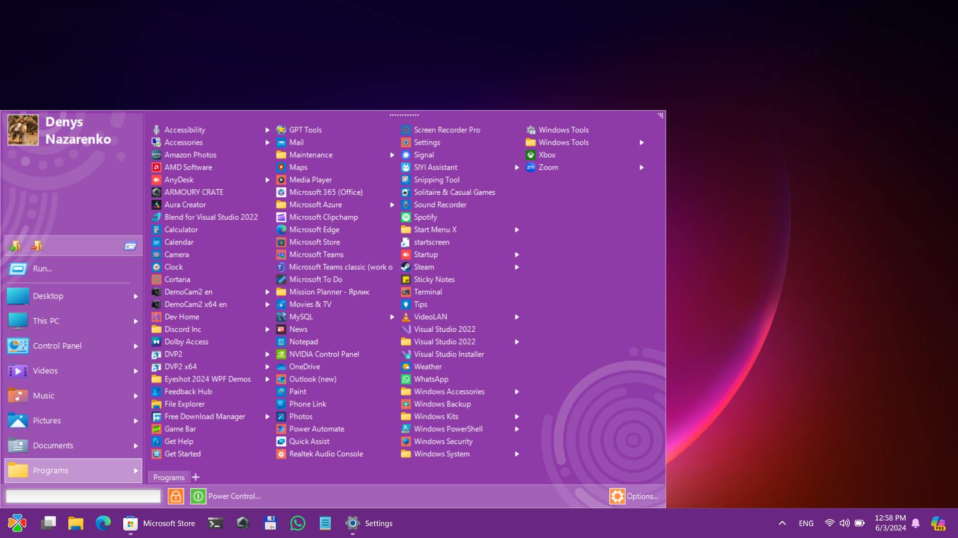Open Sticky Notes

point(428,279)
